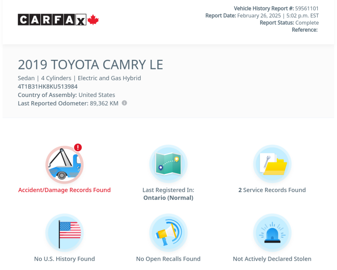The width and height of the screenshot is (337, 270).
Task: Click the recalls megaphone icon
Action: (x=168, y=233)
